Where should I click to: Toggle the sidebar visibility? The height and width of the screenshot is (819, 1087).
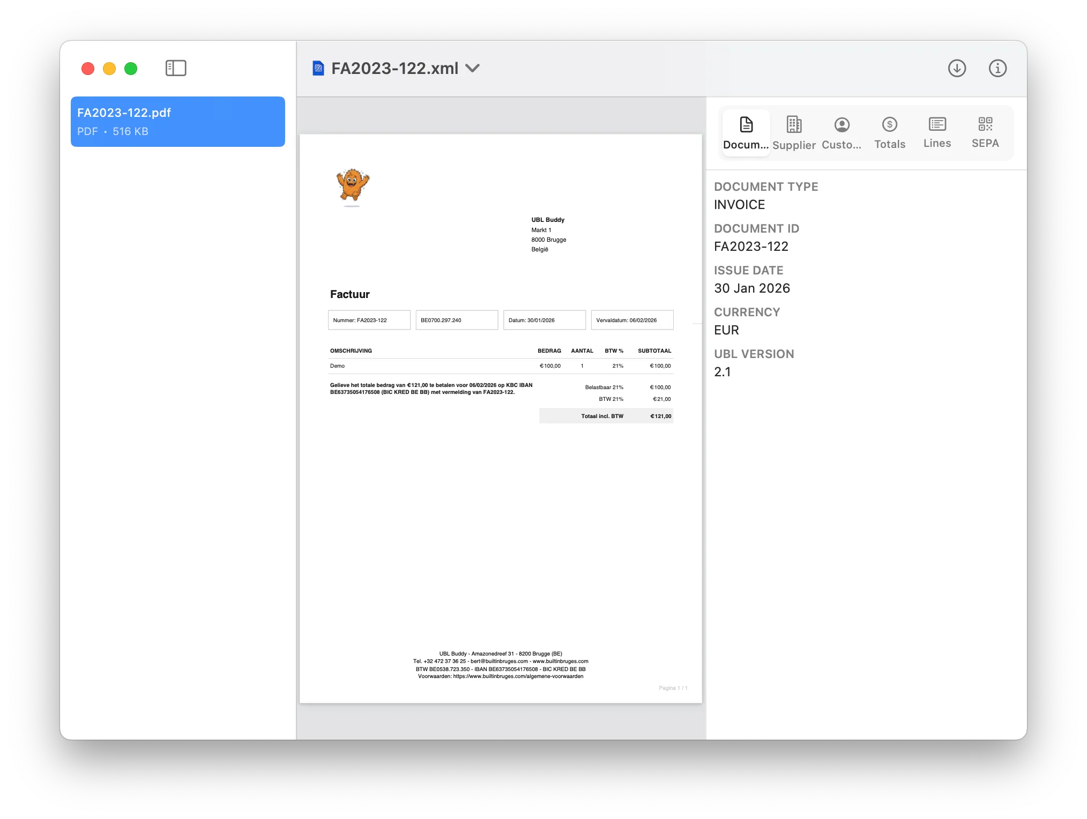175,68
